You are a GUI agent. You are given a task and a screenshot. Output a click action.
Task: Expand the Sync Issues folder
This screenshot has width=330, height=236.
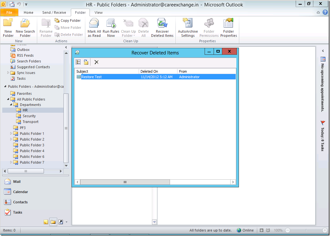(8, 72)
